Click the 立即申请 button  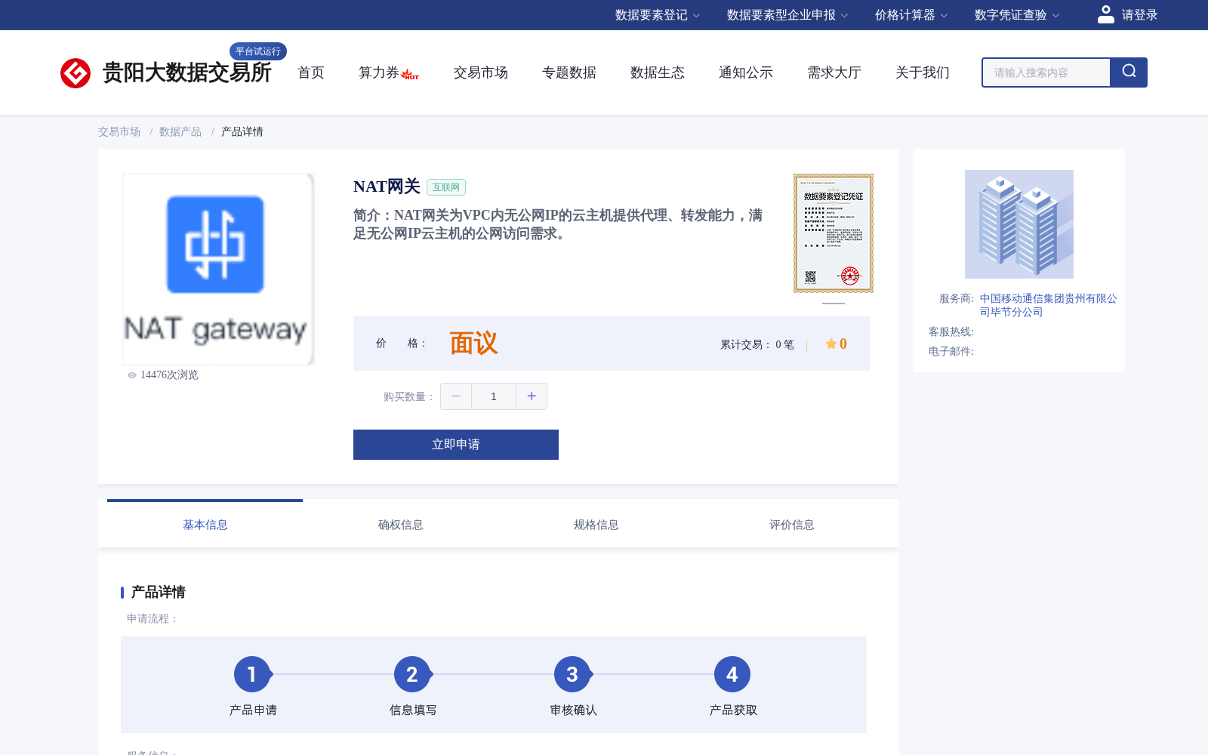pos(456,445)
